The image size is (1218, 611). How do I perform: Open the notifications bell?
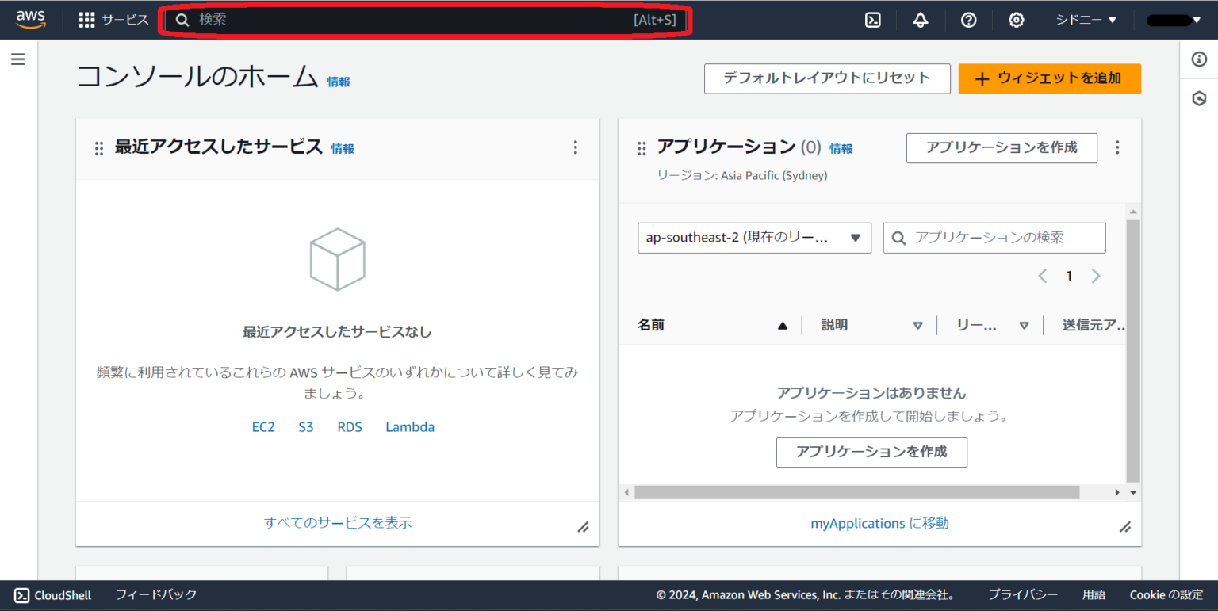pyautogui.click(x=920, y=20)
